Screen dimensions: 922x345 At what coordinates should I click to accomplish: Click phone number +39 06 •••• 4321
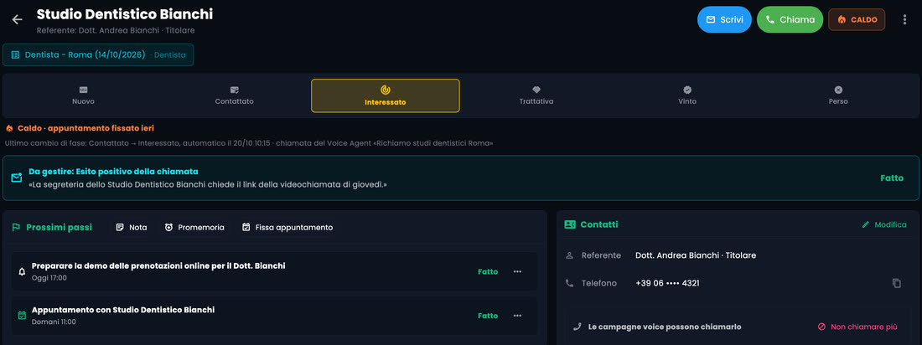click(667, 283)
